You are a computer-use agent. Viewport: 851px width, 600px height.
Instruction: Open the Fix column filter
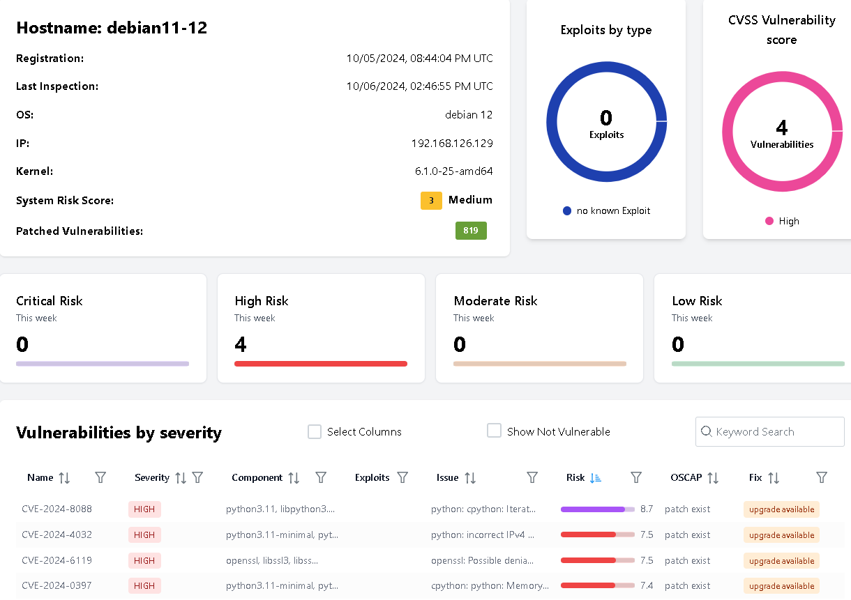pos(821,477)
